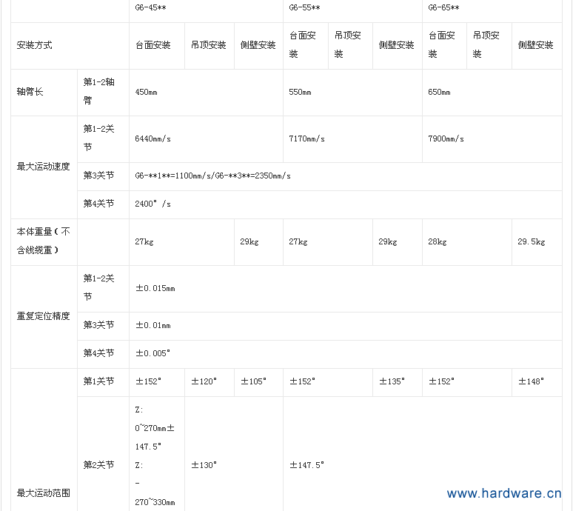Click the ±148° motion range cell
Viewport: 573px width, 511px height.
pyautogui.click(x=531, y=381)
